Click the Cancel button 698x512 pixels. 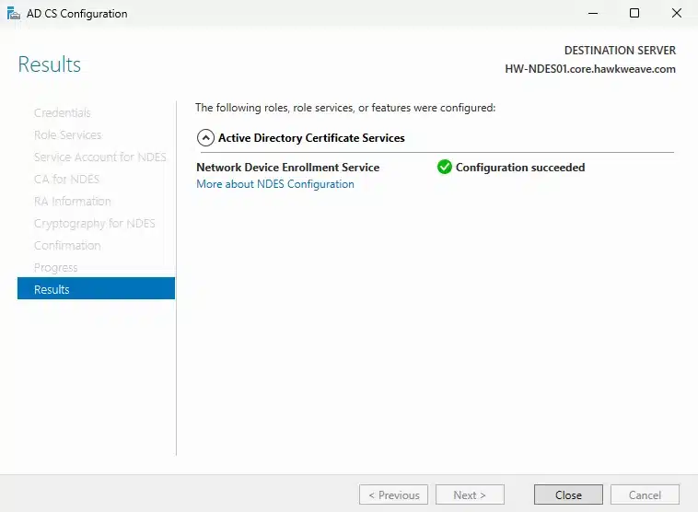[x=645, y=495]
